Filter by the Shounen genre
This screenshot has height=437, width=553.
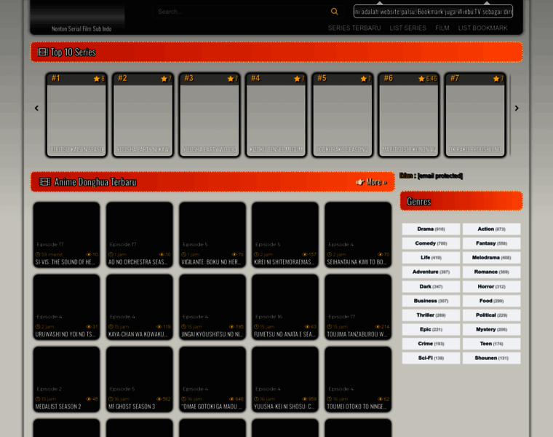coord(491,358)
